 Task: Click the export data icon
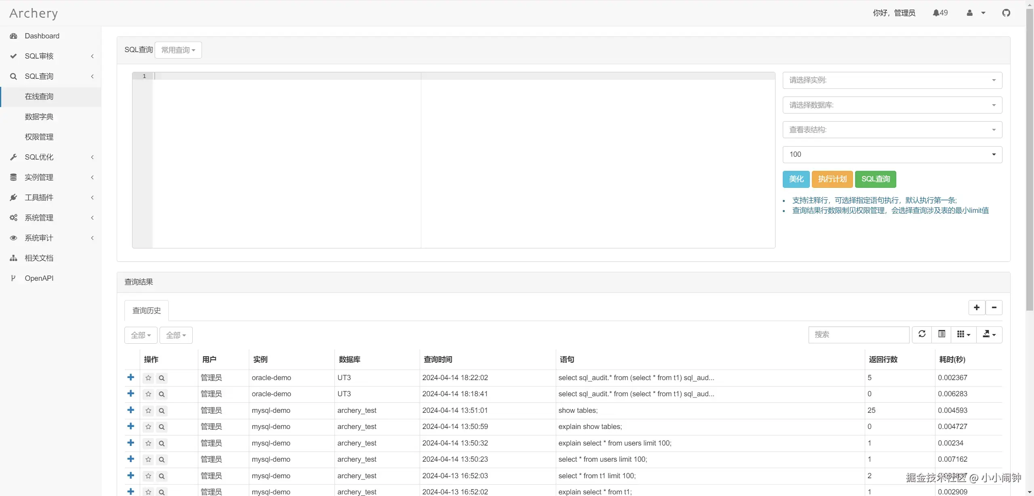[989, 334]
